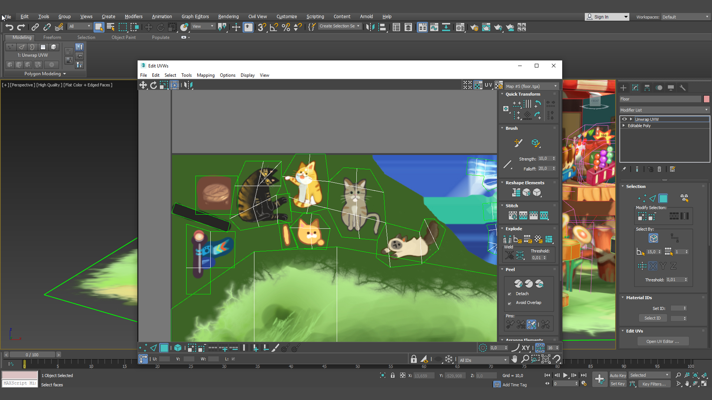
Task: Select Polygon sub-object mode in Selection rollout
Action: pyautogui.click(x=663, y=199)
